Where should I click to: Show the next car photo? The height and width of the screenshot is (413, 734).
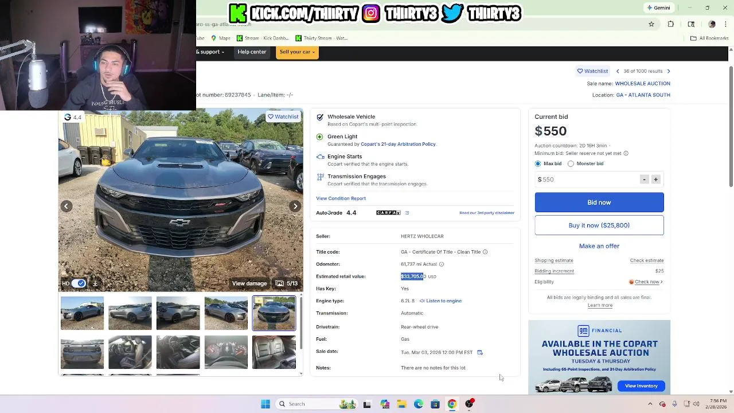295,206
